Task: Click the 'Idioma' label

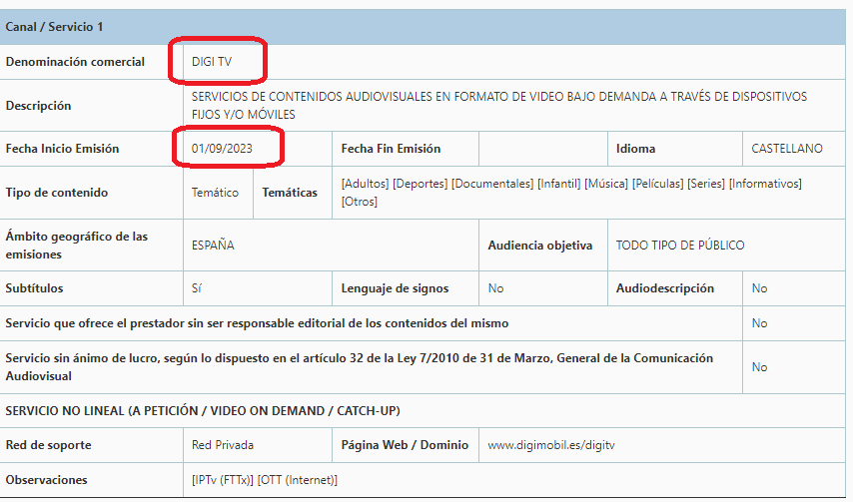Action: pos(635,149)
